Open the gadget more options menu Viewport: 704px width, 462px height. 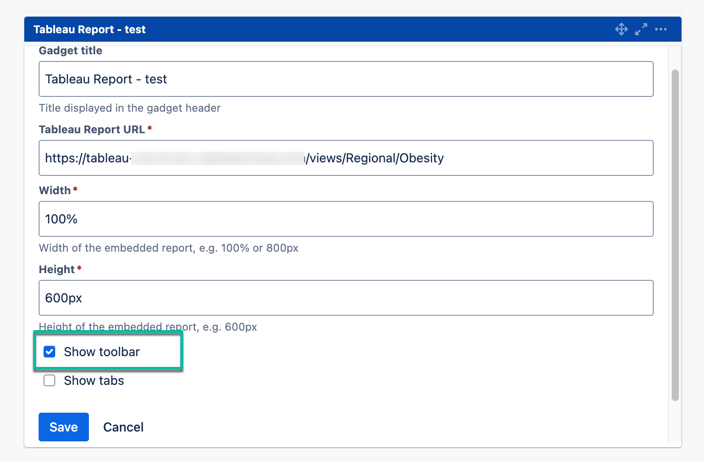coord(661,29)
